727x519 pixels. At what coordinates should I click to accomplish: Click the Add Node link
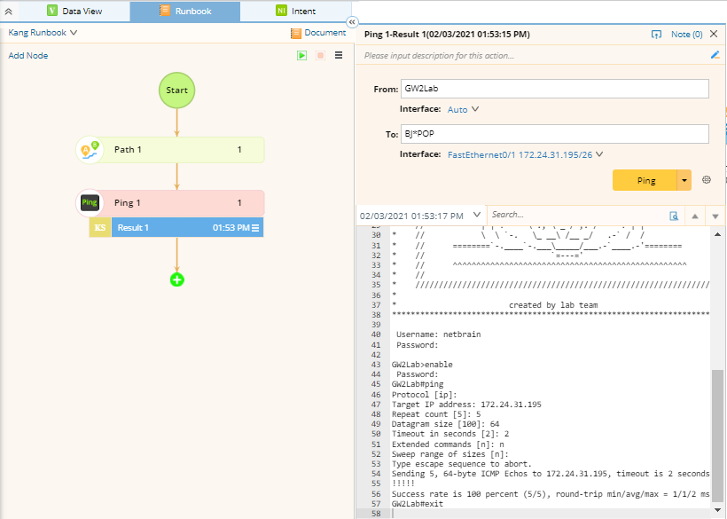[x=28, y=56]
